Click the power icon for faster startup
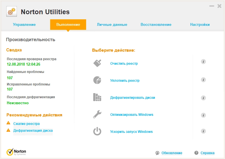This screenshot has height=159, width=225. pyautogui.click(x=97, y=131)
